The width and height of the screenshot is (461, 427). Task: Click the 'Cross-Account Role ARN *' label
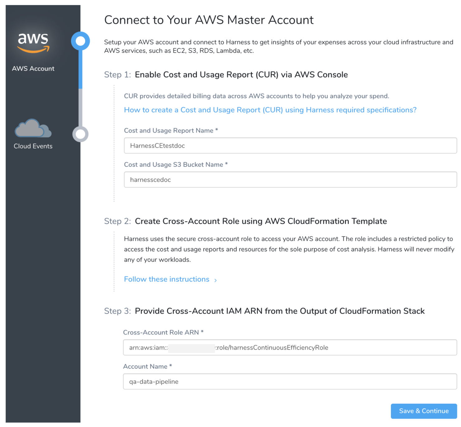pyautogui.click(x=163, y=332)
